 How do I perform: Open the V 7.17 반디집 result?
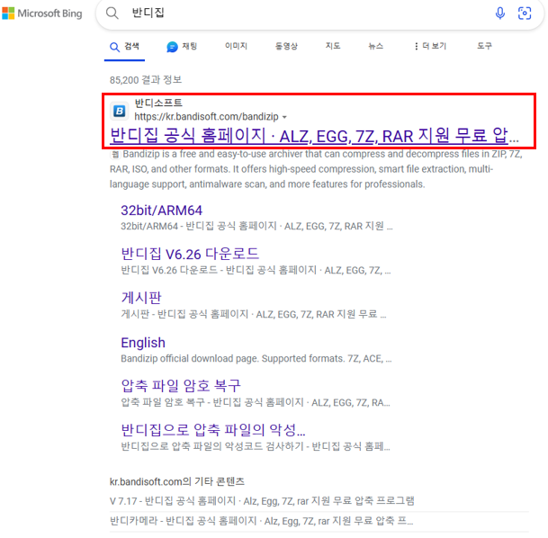(x=262, y=501)
